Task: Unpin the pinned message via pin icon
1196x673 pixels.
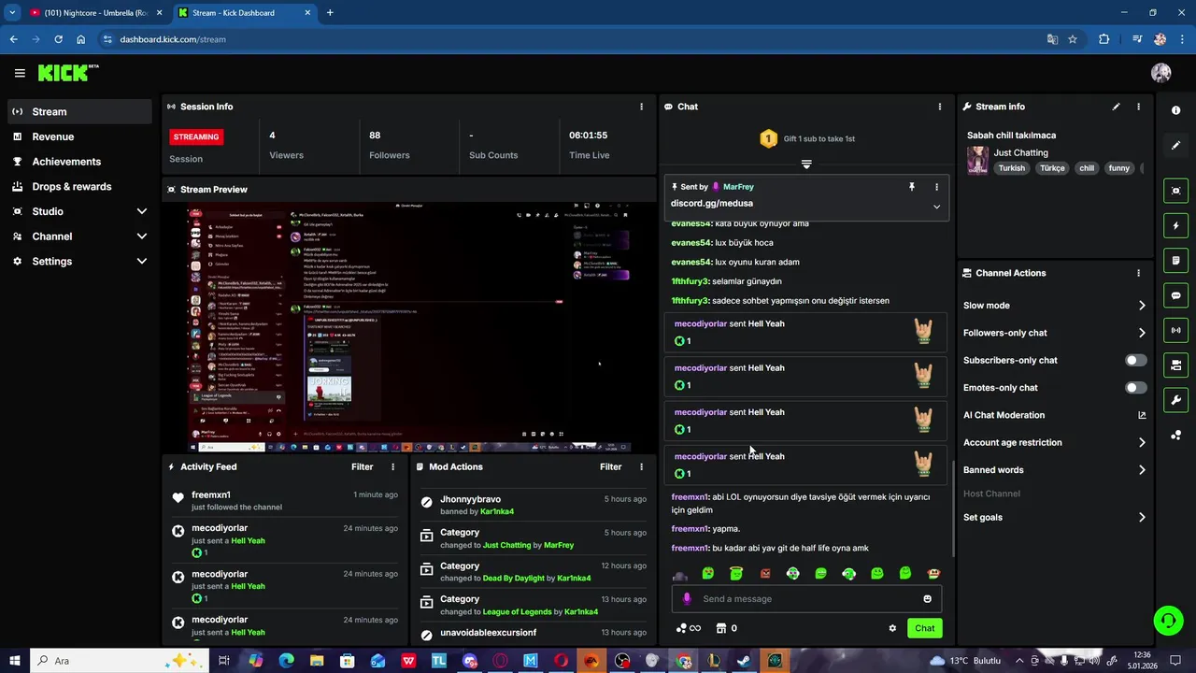Action: 912,187
